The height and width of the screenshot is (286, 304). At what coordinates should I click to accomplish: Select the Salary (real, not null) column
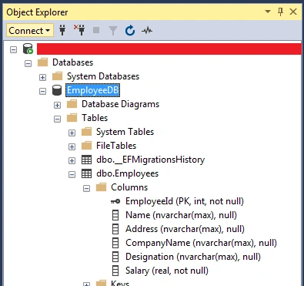[x=167, y=271]
